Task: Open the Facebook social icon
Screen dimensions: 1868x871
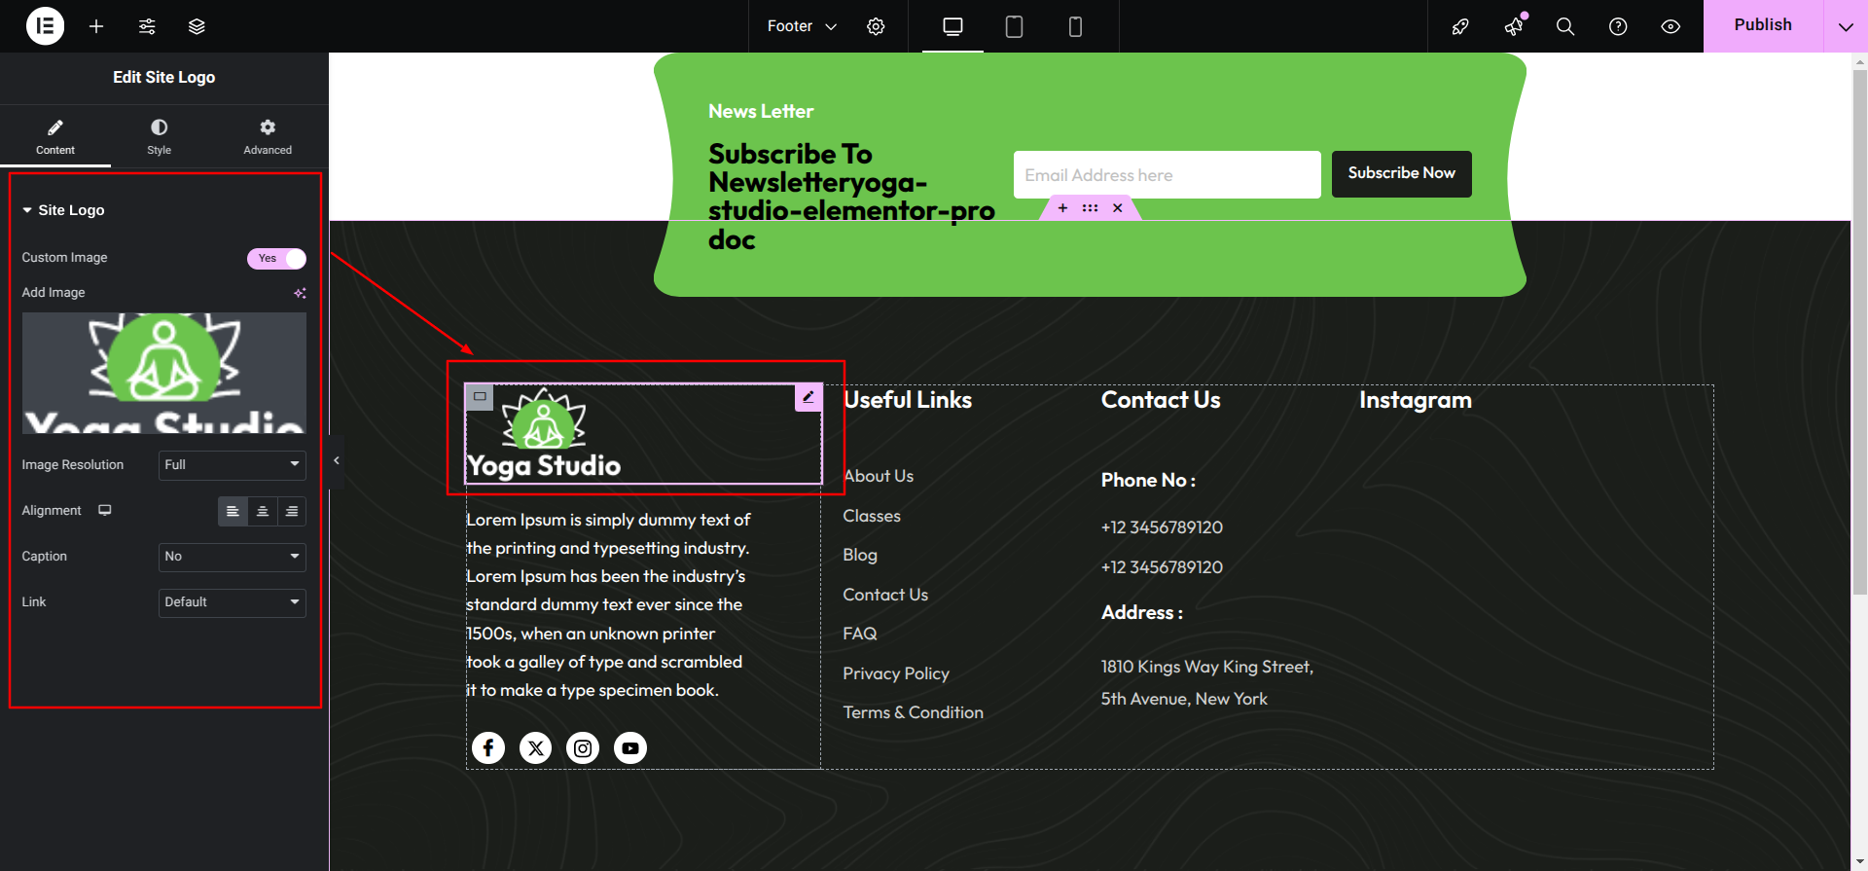Action: coord(488,747)
